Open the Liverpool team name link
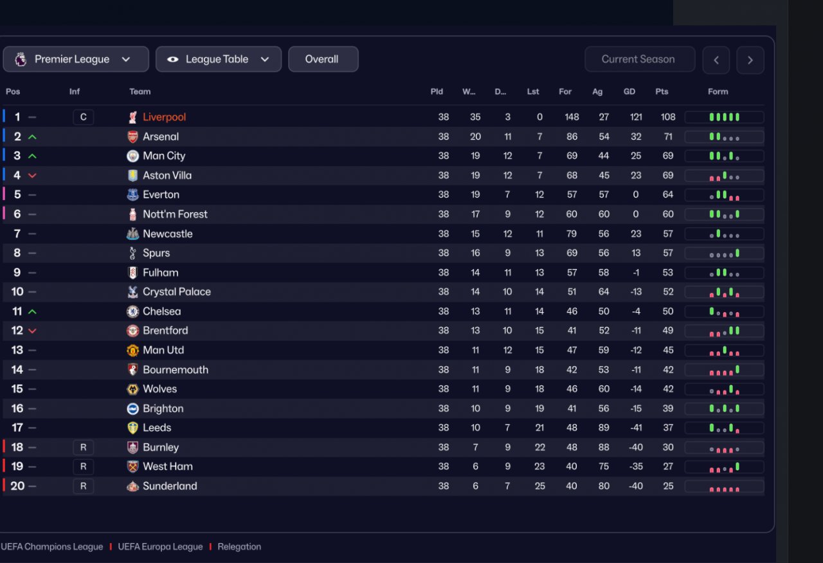823x563 pixels. [x=165, y=117]
